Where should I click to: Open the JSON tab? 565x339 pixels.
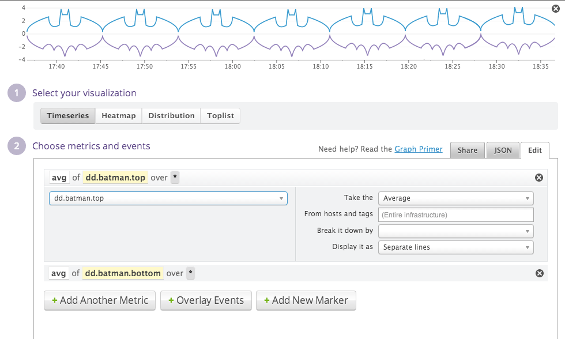click(x=503, y=150)
